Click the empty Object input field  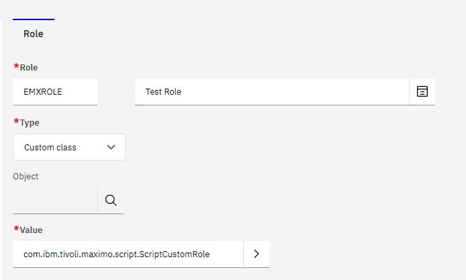(55, 200)
